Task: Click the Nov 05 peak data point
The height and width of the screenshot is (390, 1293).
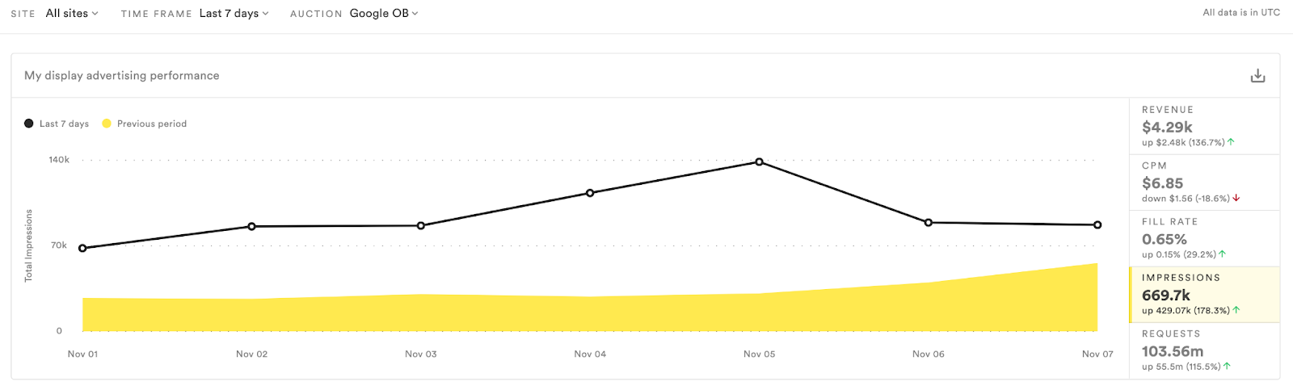Action: tap(759, 162)
